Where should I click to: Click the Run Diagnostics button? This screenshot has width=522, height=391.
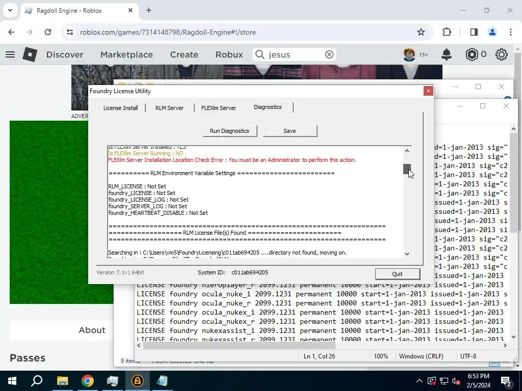point(229,131)
